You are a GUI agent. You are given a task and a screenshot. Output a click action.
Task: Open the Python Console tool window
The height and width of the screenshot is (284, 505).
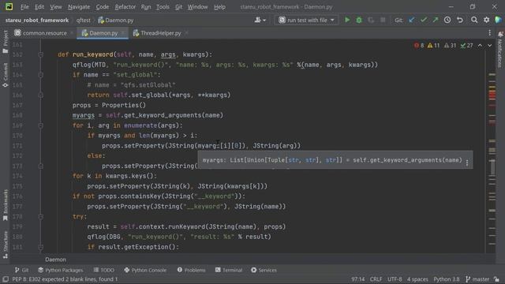click(145, 270)
